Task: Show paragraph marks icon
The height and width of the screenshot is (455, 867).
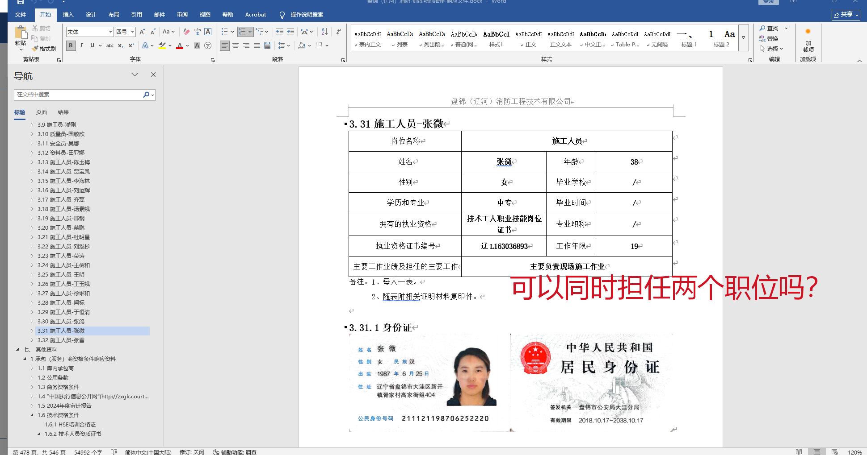Action: 338,32
